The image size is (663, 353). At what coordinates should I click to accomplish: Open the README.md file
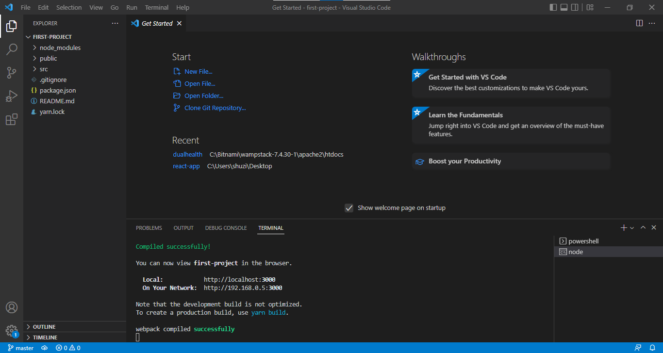click(75, 101)
